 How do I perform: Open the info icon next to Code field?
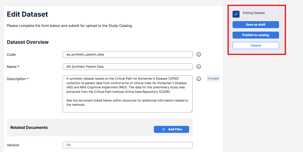pyautogui.click(x=199, y=54)
